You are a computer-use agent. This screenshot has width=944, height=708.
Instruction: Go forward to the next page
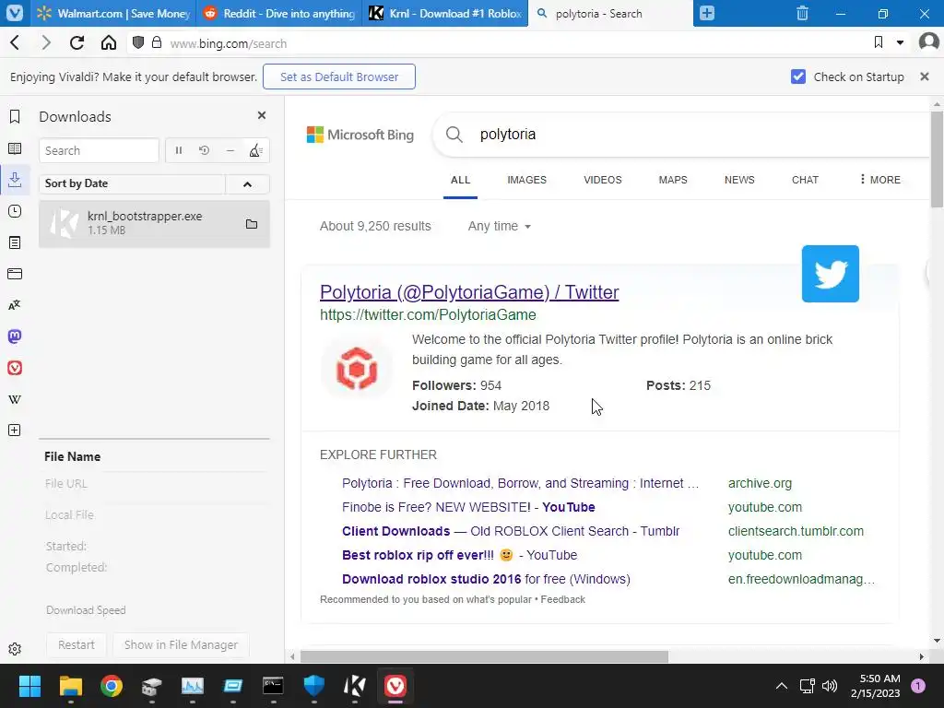pyautogui.click(x=46, y=42)
